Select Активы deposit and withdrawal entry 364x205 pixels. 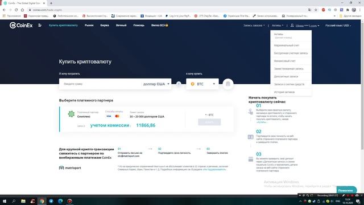click(x=291, y=36)
